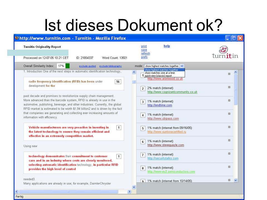Select source number 6 box for stevequayle.com
The height and width of the screenshot is (200, 267).
(143, 142)
